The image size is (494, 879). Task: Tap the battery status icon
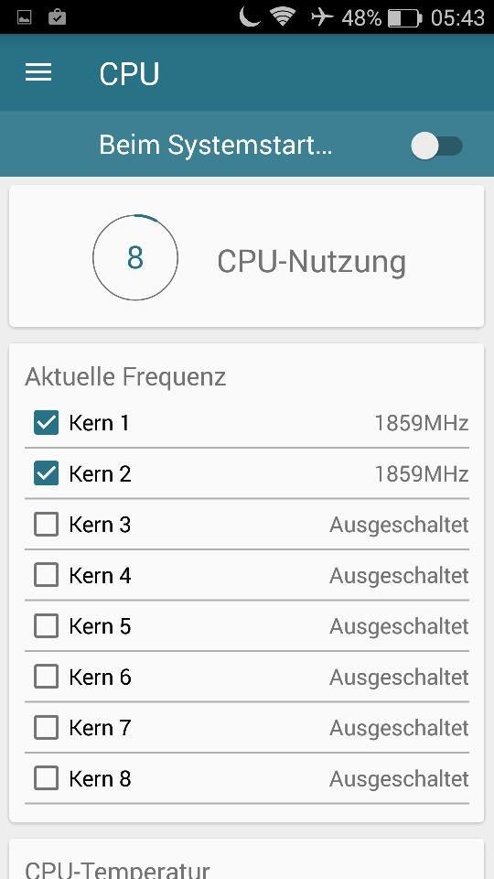(404, 18)
